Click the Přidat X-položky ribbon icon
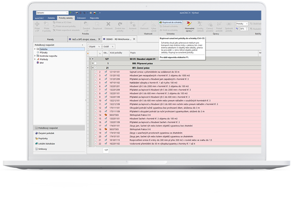 pyautogui.click(x=46, y=24)
